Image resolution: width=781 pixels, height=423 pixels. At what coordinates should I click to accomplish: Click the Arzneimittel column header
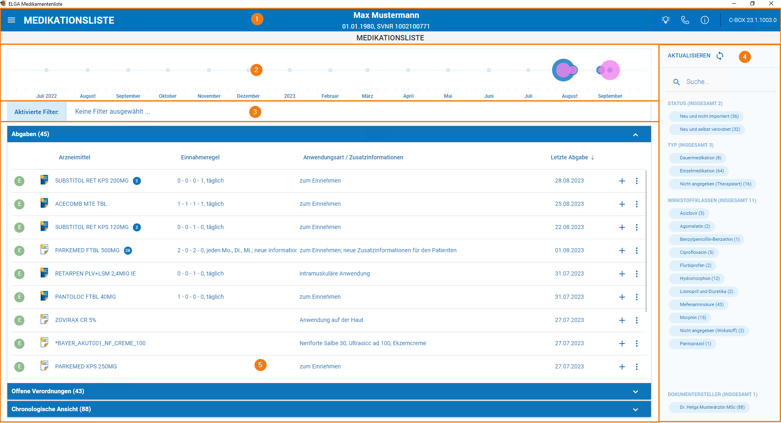[x=75, y=157]
